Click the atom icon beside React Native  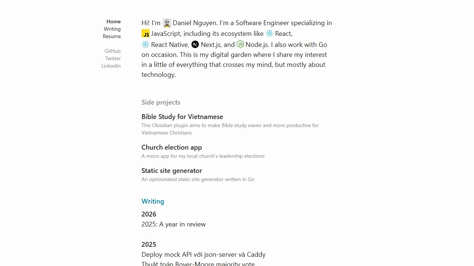pyautogui.click(x=146, y=44)
